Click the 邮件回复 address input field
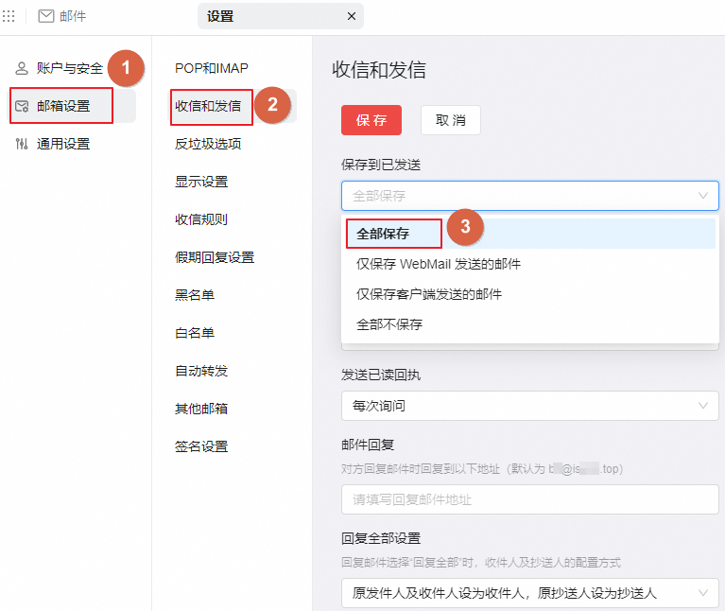Viewport: 725px width, 611px height. click(x=529, y=499)
